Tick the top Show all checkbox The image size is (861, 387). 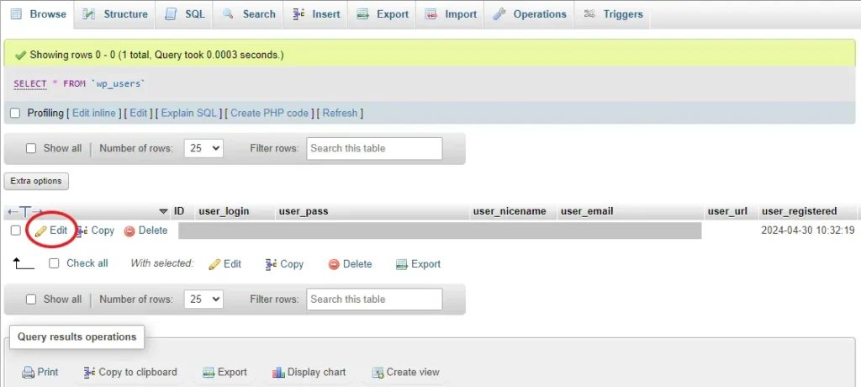click(31, 149)
